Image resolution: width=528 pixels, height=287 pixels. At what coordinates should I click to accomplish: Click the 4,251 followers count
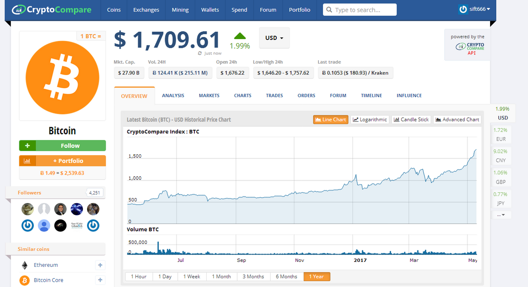95,193
